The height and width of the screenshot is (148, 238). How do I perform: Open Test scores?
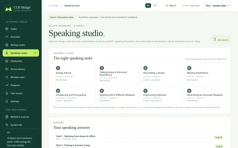pyautogui.click(x=21, y=93)
